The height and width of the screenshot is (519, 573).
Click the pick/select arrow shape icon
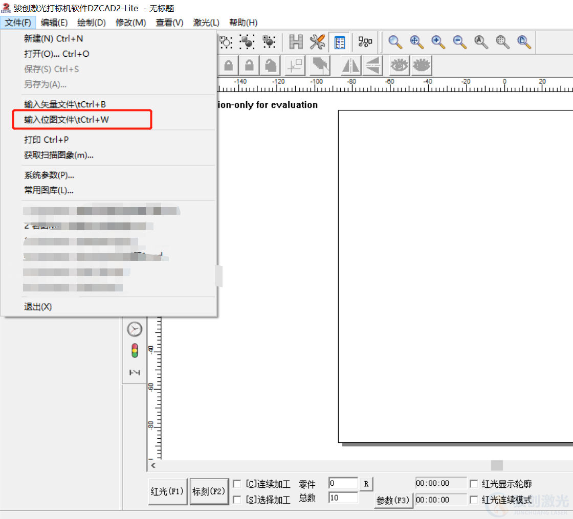[x=320, y=66]
